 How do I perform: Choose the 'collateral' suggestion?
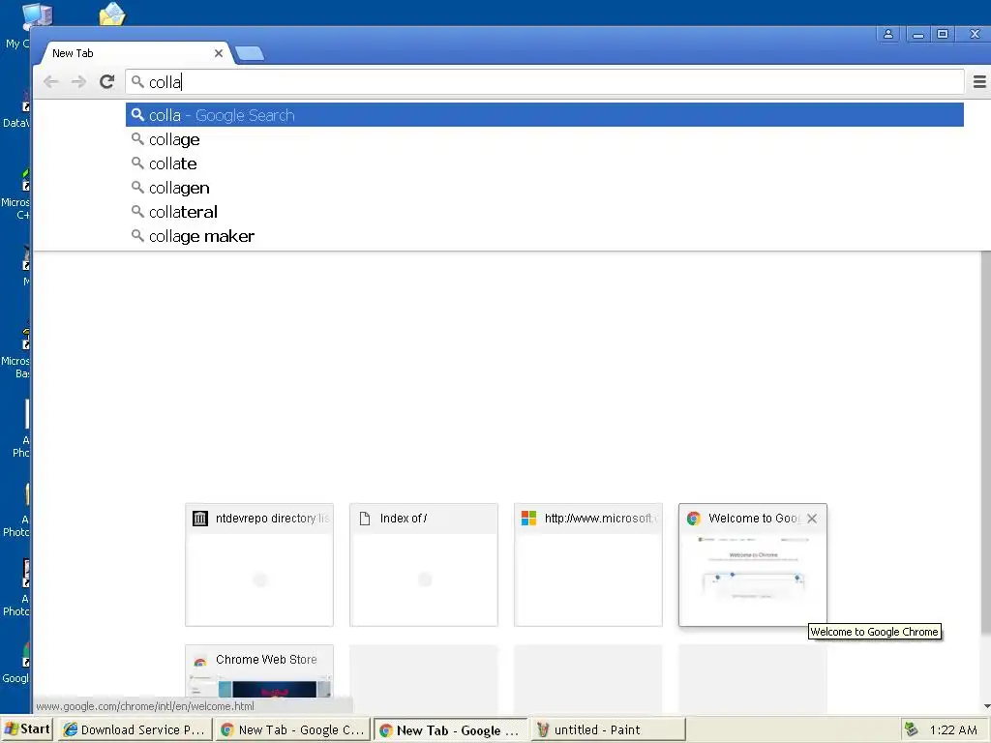pos(545,212)
